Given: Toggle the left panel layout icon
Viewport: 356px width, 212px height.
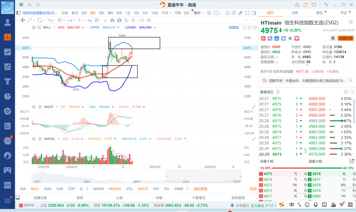Looking at the screenshot, I should click(x=18, y=13).
